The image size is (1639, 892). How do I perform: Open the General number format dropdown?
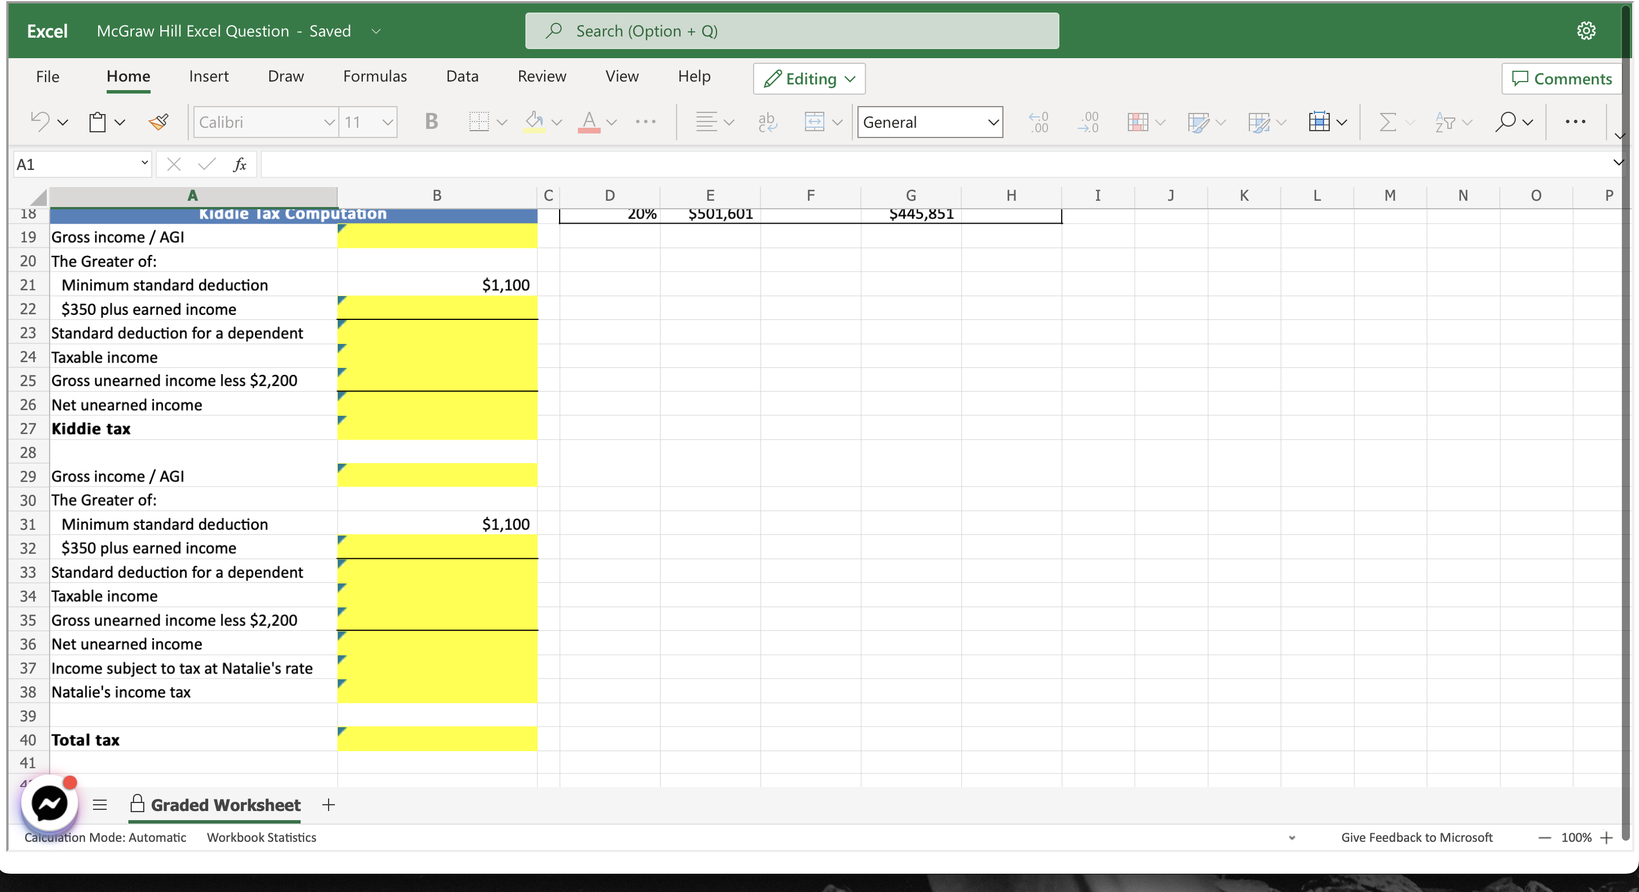pyautogui.click(x=929, y=122)
